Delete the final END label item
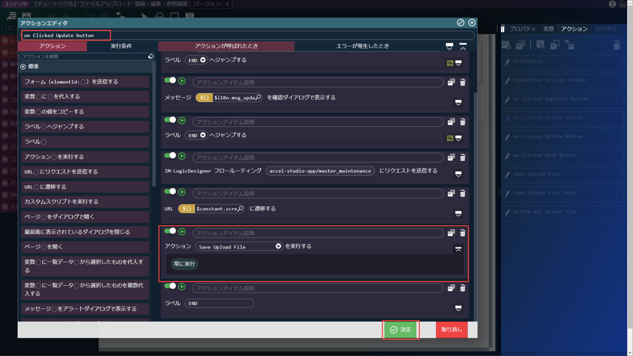 click(x=463, y=288)
